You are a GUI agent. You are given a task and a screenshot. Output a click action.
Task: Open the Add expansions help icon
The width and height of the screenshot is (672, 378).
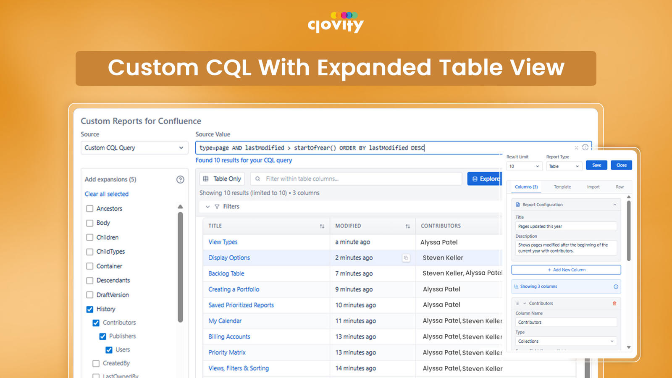pyautogui.click(x=180, y=179)
